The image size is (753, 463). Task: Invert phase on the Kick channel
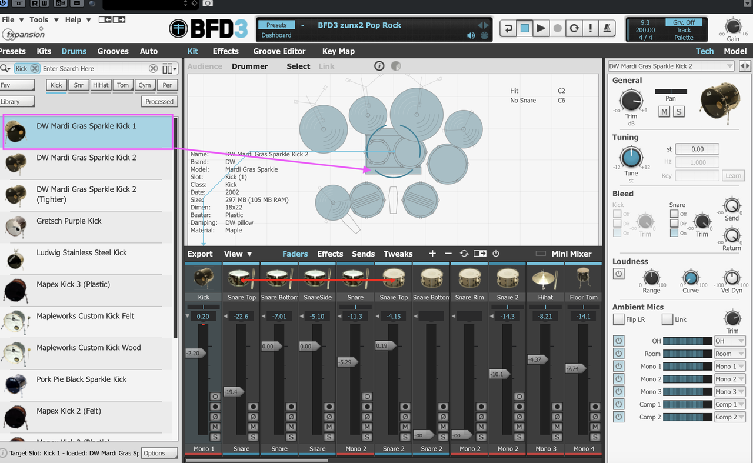point(215,417)
